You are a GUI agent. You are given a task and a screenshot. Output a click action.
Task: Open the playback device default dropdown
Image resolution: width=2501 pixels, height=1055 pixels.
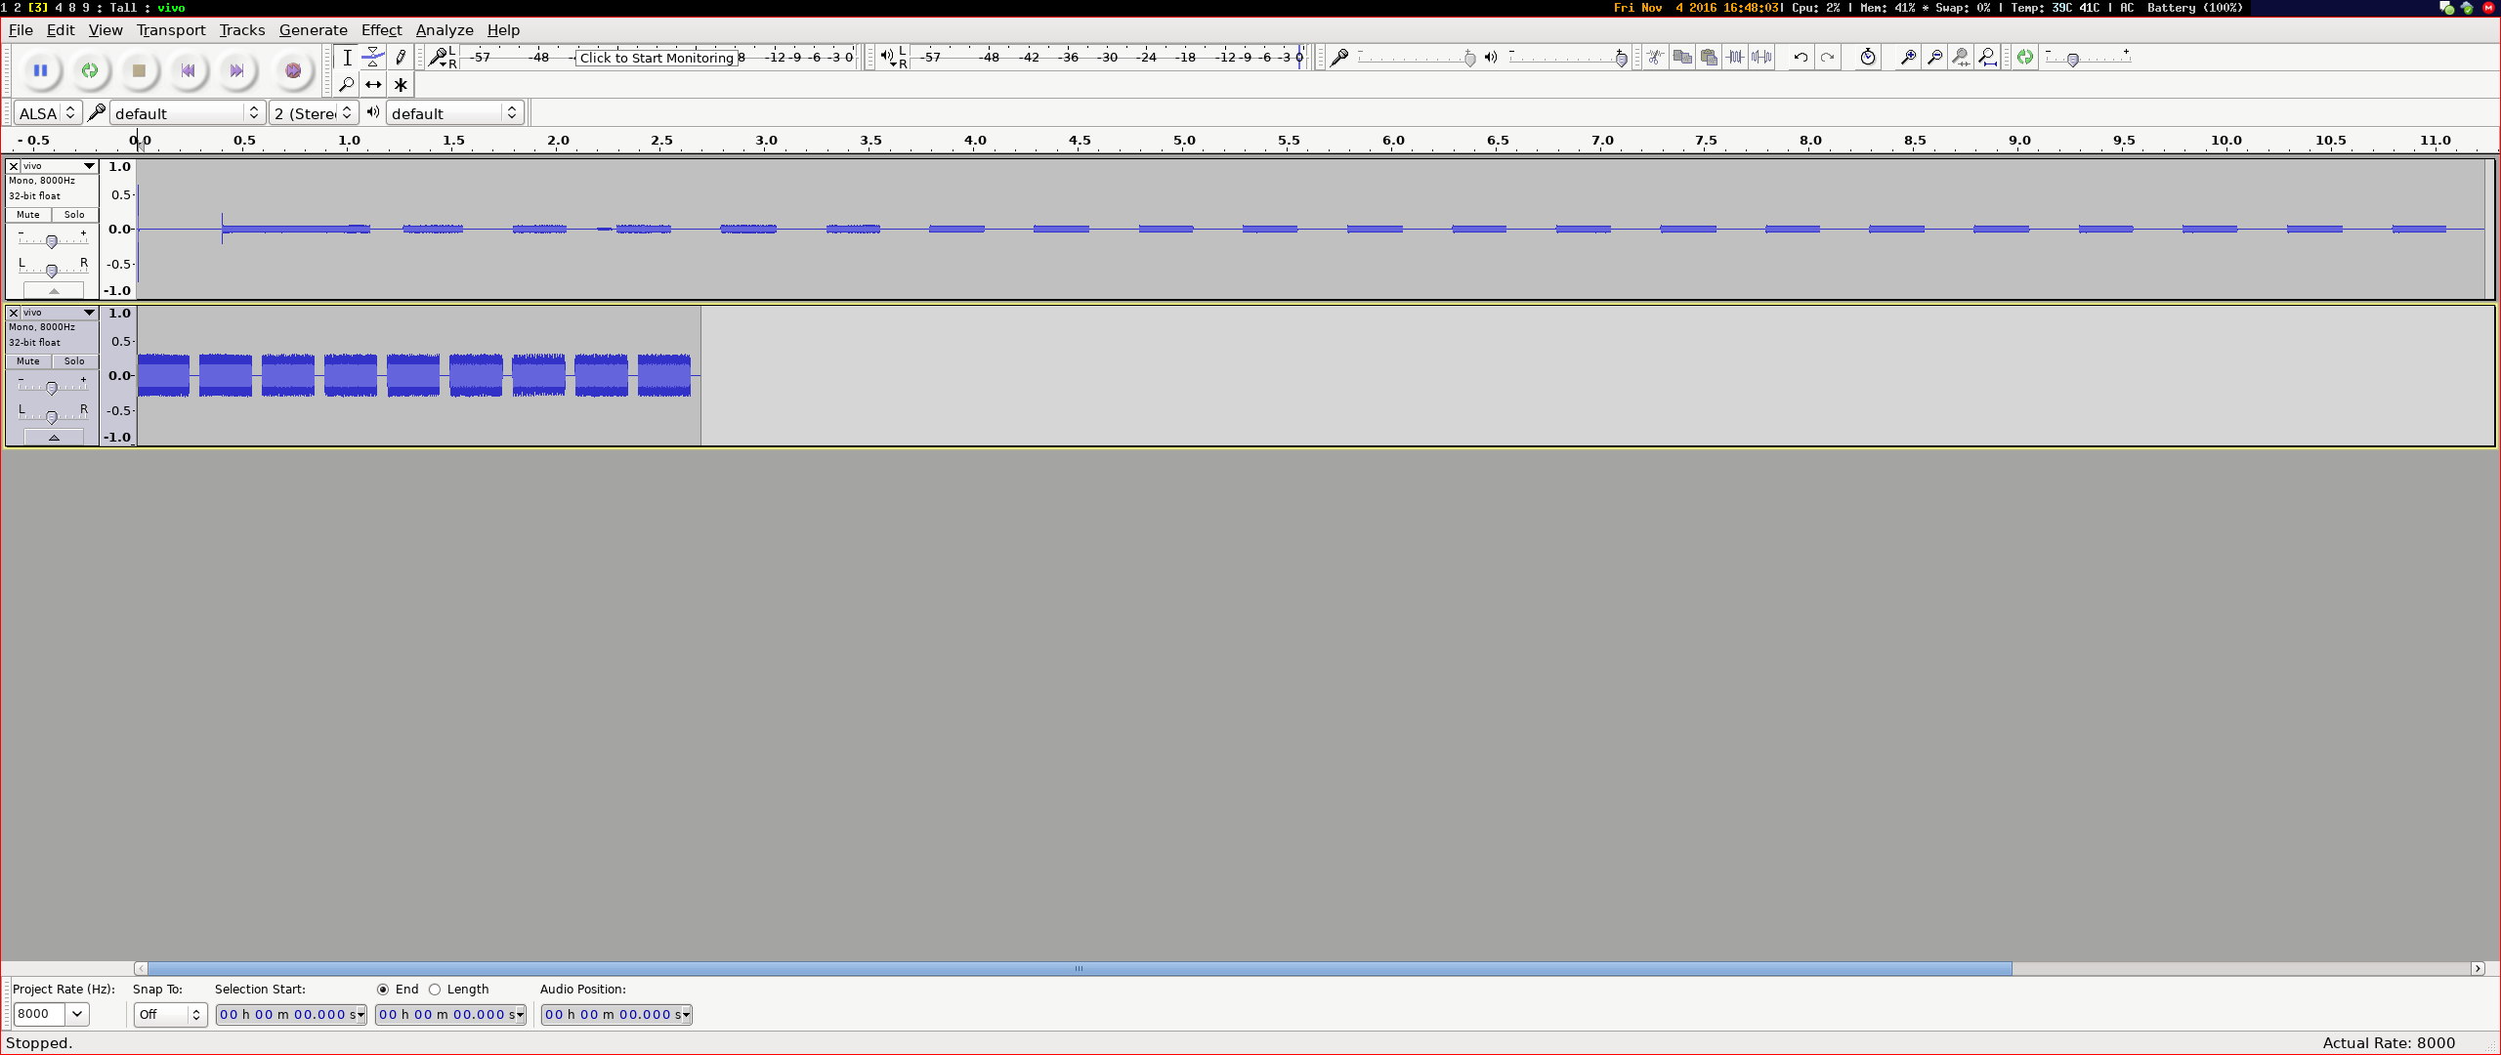click(x=454, y=113)
